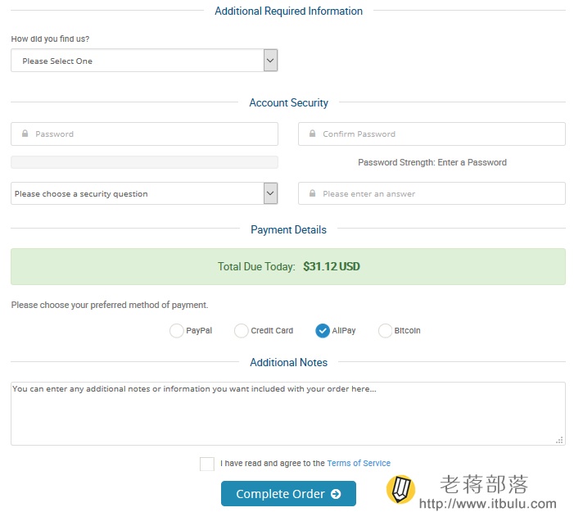574x512 pixels.
Task: Open the 'How did you find us?' dropdown
Action: point(144,61)
